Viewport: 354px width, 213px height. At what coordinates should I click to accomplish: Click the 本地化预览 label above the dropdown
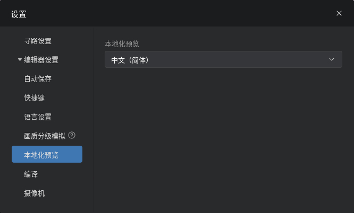[x=122, y=43]
